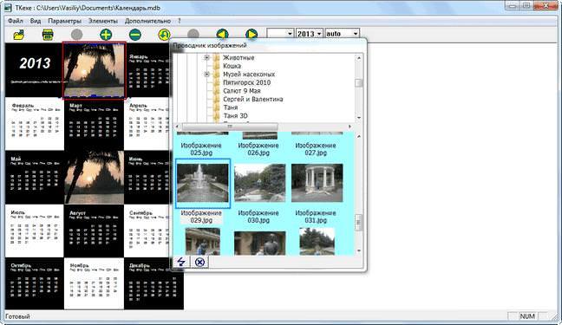Open the 2013 year dropdown

[310, 34]
